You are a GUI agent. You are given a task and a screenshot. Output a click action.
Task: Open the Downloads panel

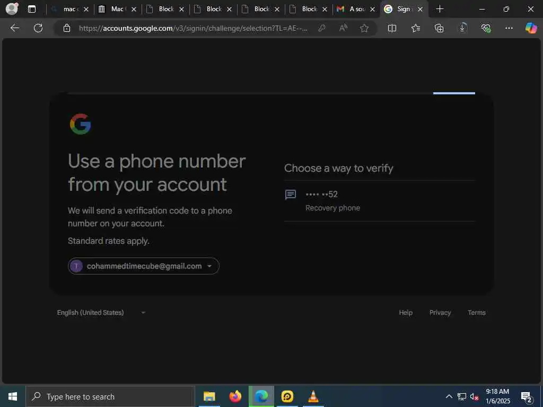462,28
